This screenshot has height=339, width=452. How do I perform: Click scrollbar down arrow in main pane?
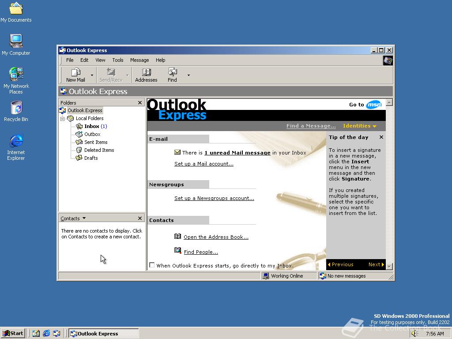(389, 266)
